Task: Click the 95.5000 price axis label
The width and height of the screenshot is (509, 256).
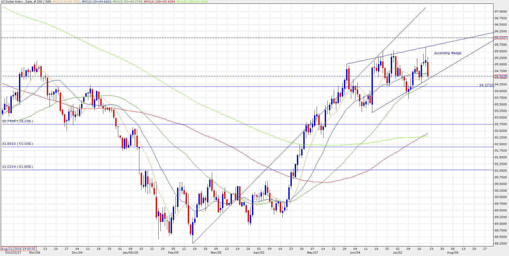Action: pos(501,51)
